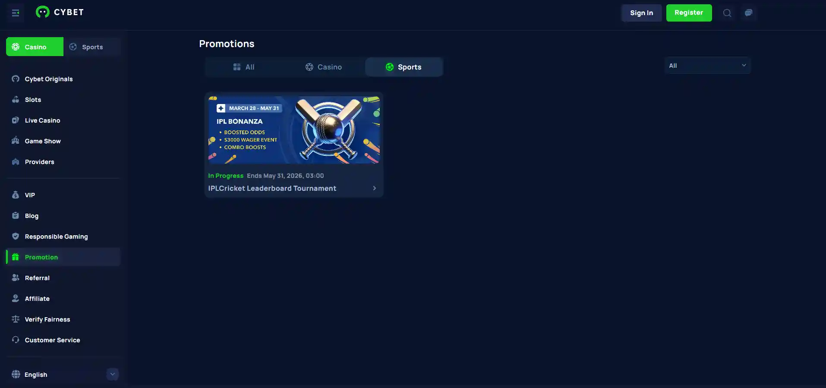Viewport: 826px width, 388px height.
Task: Click the Responsible Gaming shield icon
Action: click(16, 237)
